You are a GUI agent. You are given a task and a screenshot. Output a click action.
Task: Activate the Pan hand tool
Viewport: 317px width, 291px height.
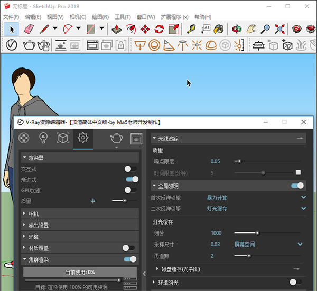coord(251,29)
